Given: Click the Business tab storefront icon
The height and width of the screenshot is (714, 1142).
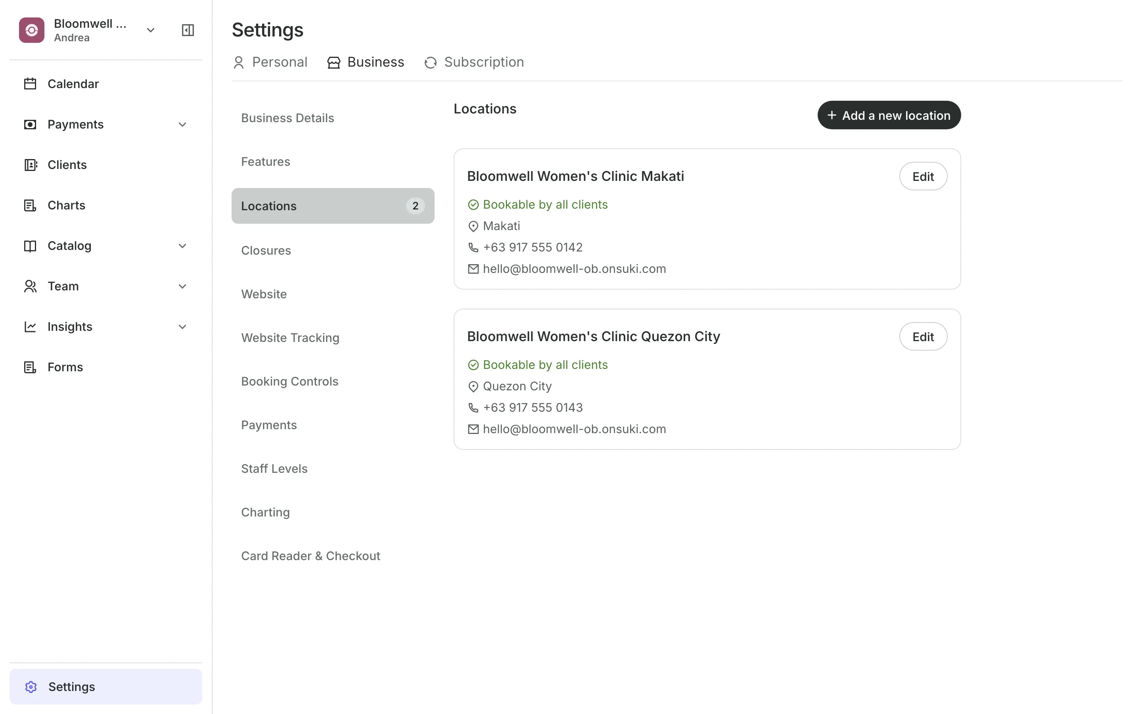Looking at the screenshot, I should click(x=333, y=62).
